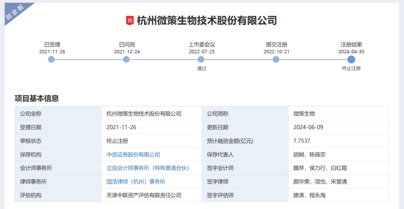Select the 已受理 timeline node
404x209 pixels.
[x=52, y=59]
